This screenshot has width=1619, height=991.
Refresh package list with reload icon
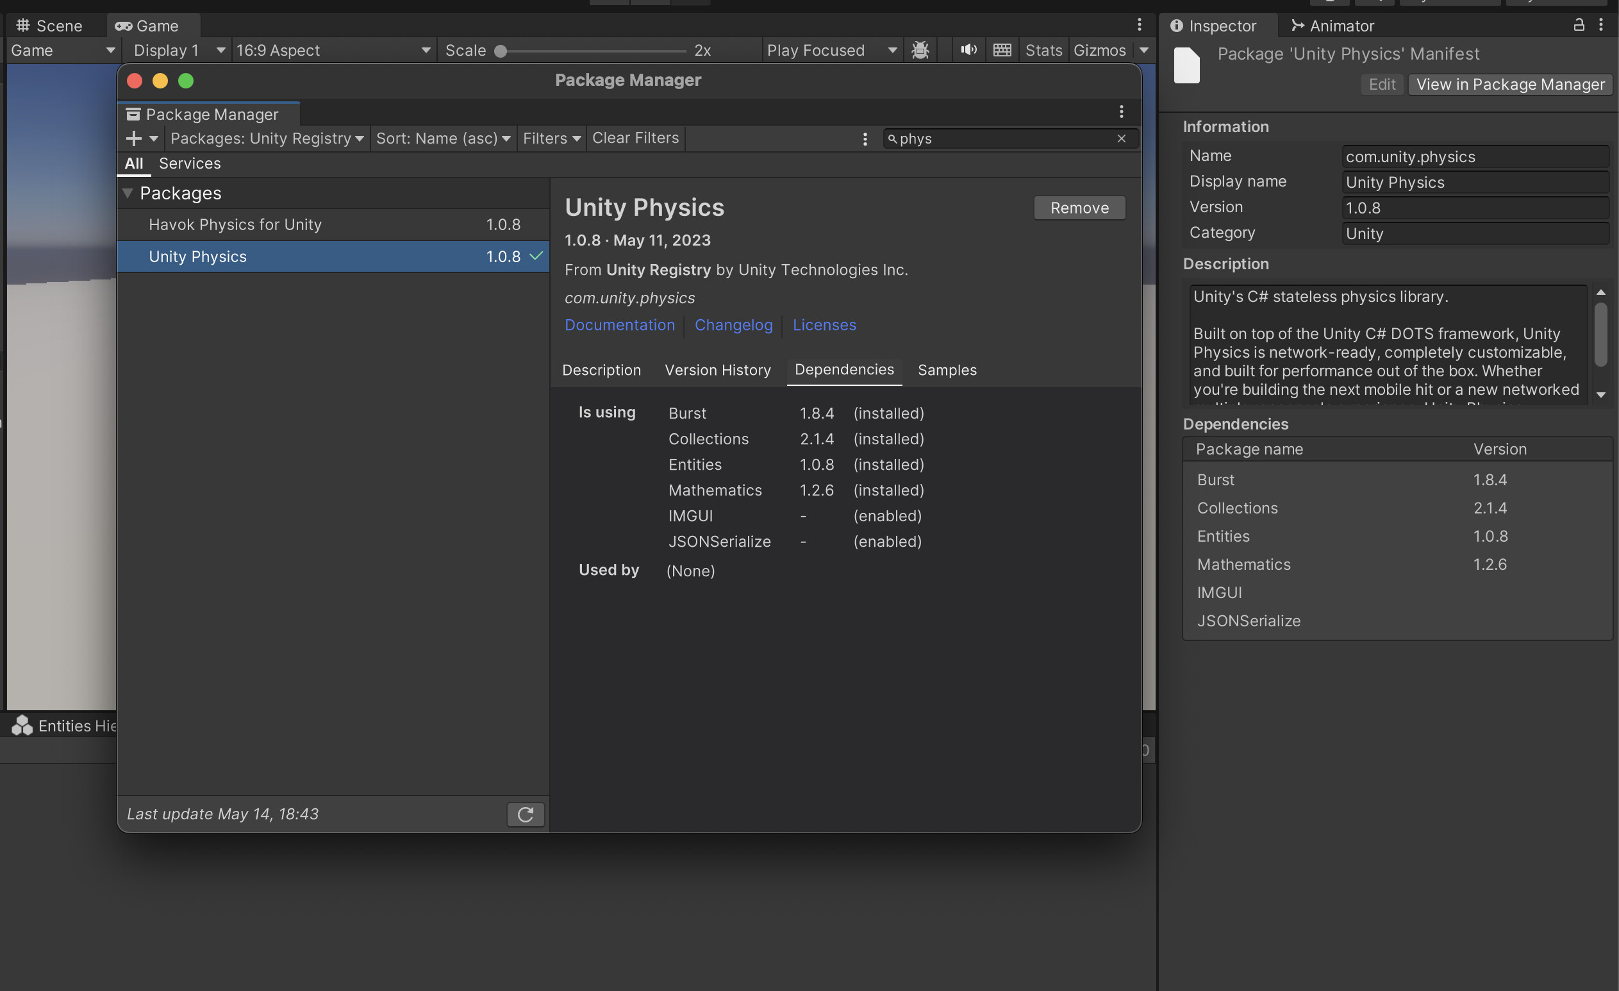coord(526,814)
